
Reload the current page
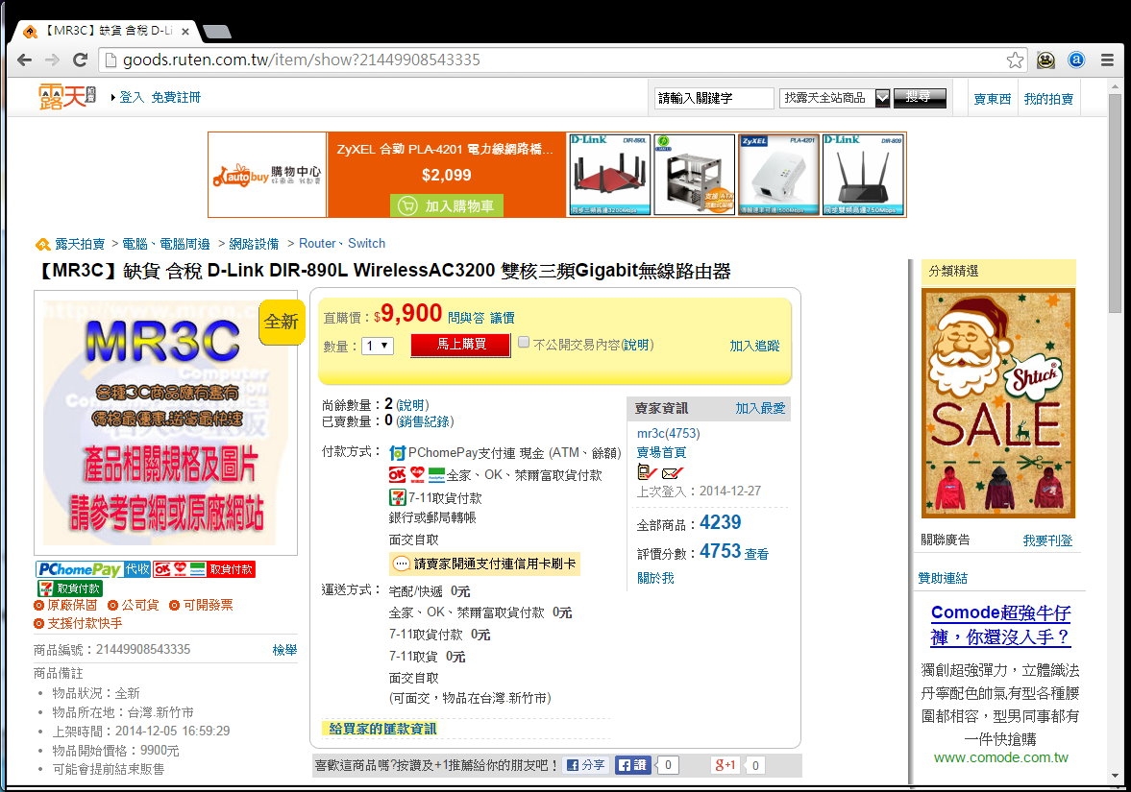pyautogui.click(x=80, y=60)
